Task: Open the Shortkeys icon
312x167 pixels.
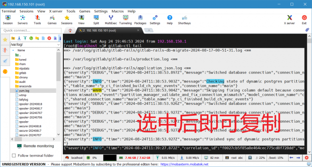Action: tap(184, 20)
